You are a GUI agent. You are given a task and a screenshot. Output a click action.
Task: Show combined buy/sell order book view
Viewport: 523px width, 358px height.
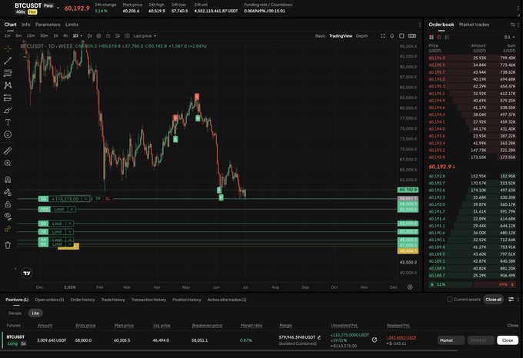tap(431, 37)
